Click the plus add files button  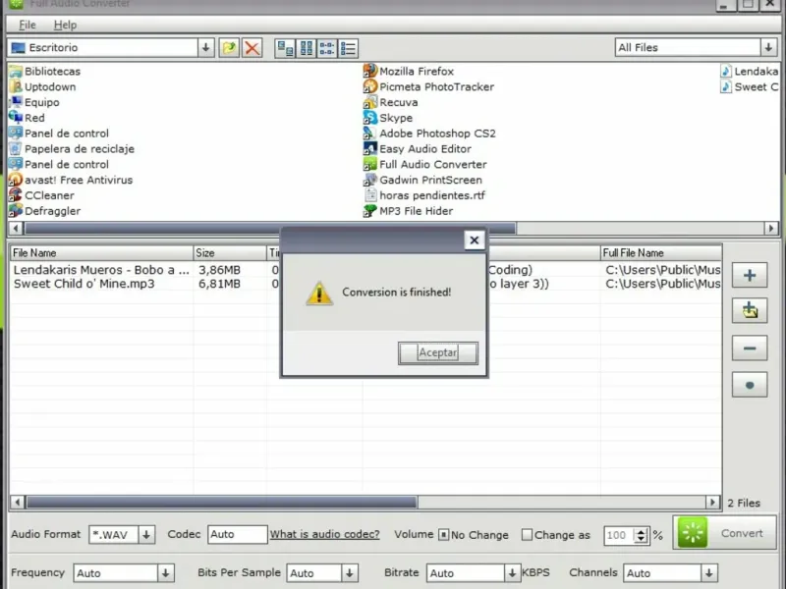point(750,275)
